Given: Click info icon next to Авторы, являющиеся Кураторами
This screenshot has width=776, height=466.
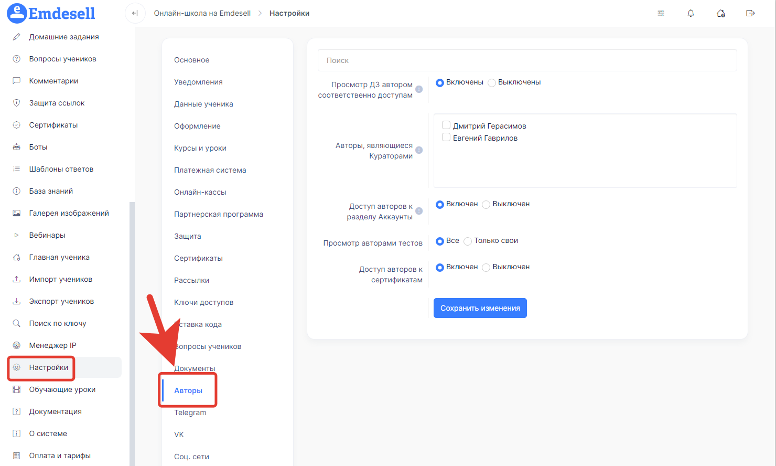Looking at the screenshot, I should [x=419, y=150].
